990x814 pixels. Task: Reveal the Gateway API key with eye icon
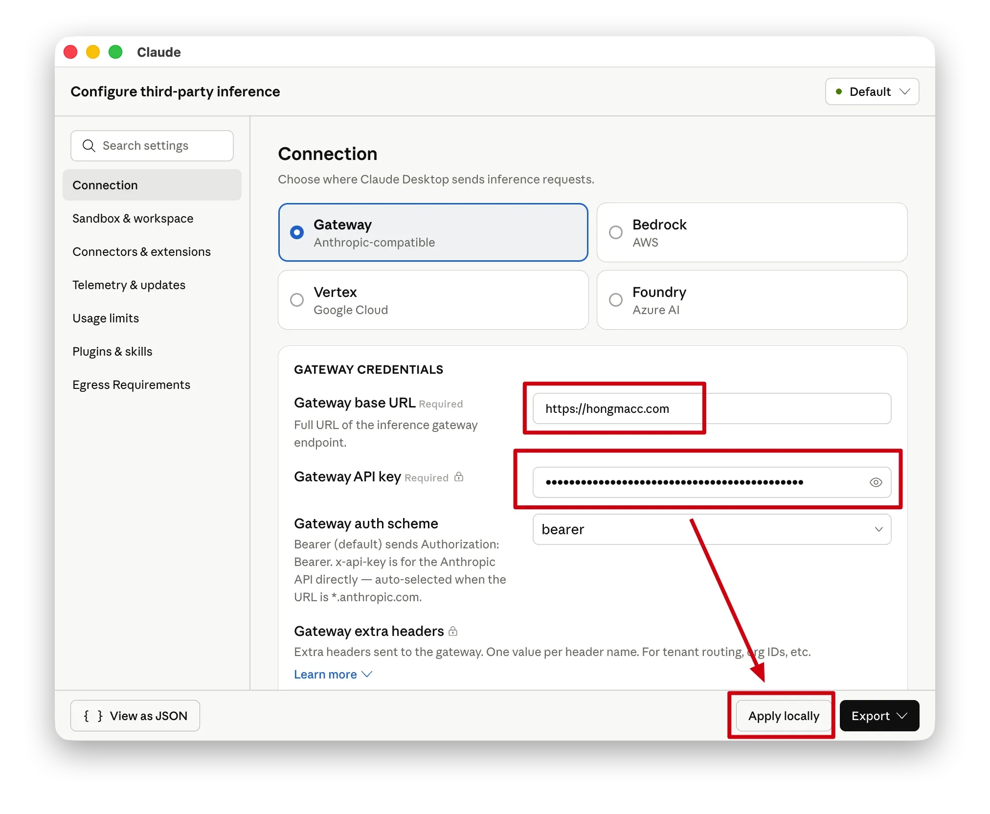click(876, 482)
